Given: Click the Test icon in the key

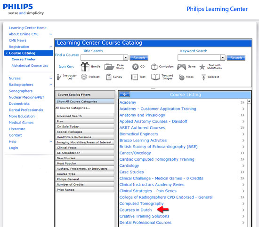Looking at the screenshot, I should click(x=134, y=77).
